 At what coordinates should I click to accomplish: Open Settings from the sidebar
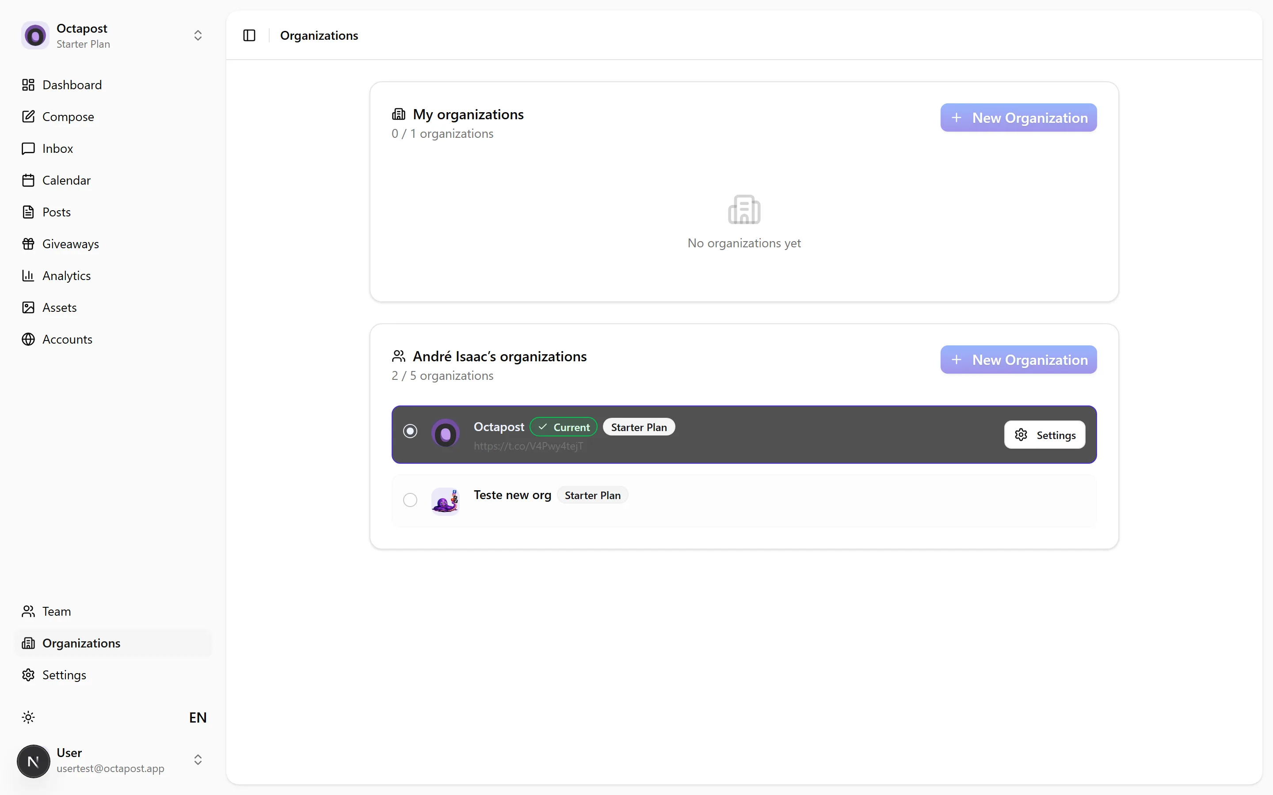tap(114, 675)
